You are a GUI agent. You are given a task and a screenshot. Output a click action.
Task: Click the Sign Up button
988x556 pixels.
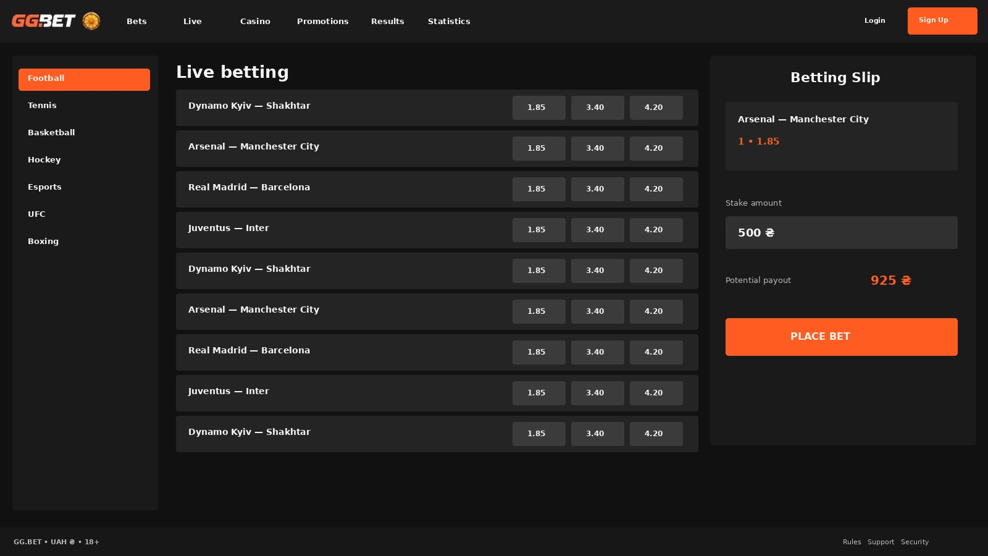pyautogui.click(x=942, y=21)
